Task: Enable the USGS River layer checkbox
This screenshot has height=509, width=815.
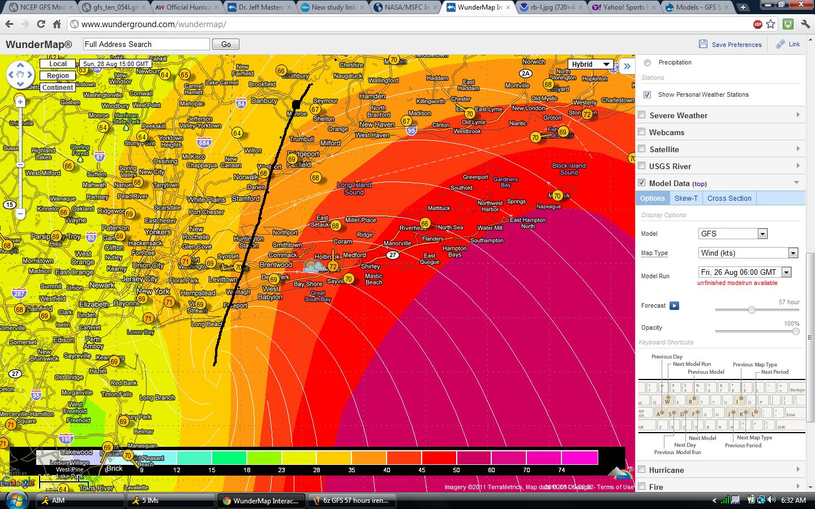Action: 642,166
